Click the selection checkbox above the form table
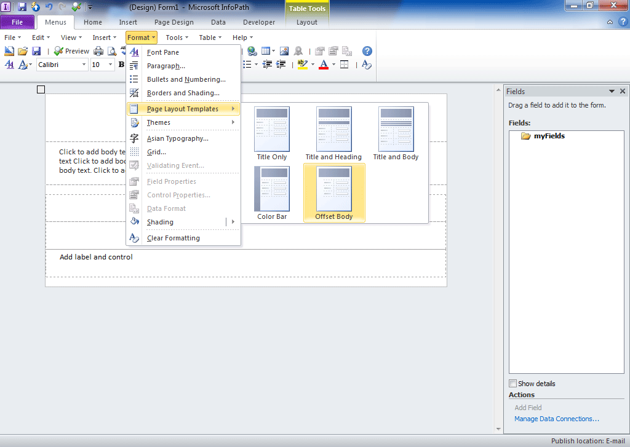Screen dimensions: 630x447 (x=41, y=90)
